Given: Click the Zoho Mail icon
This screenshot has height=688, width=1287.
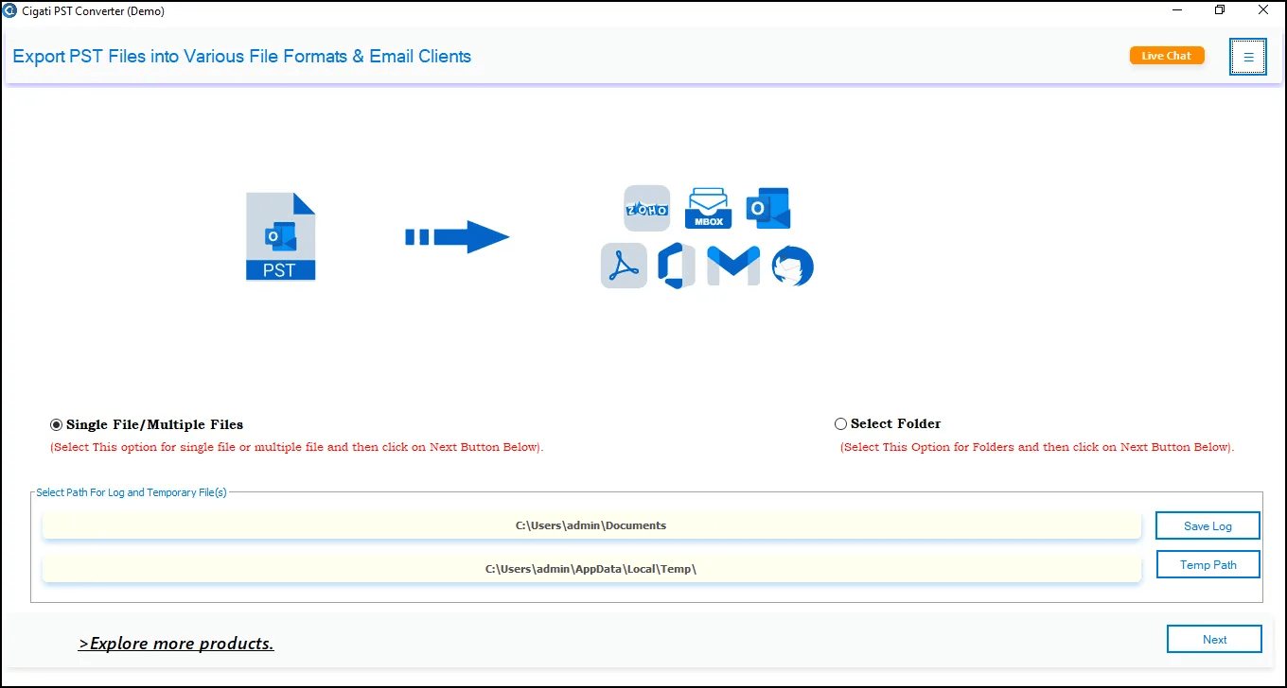Looking at the screenshot, I should pyautogui.click(x=647, y=208).
